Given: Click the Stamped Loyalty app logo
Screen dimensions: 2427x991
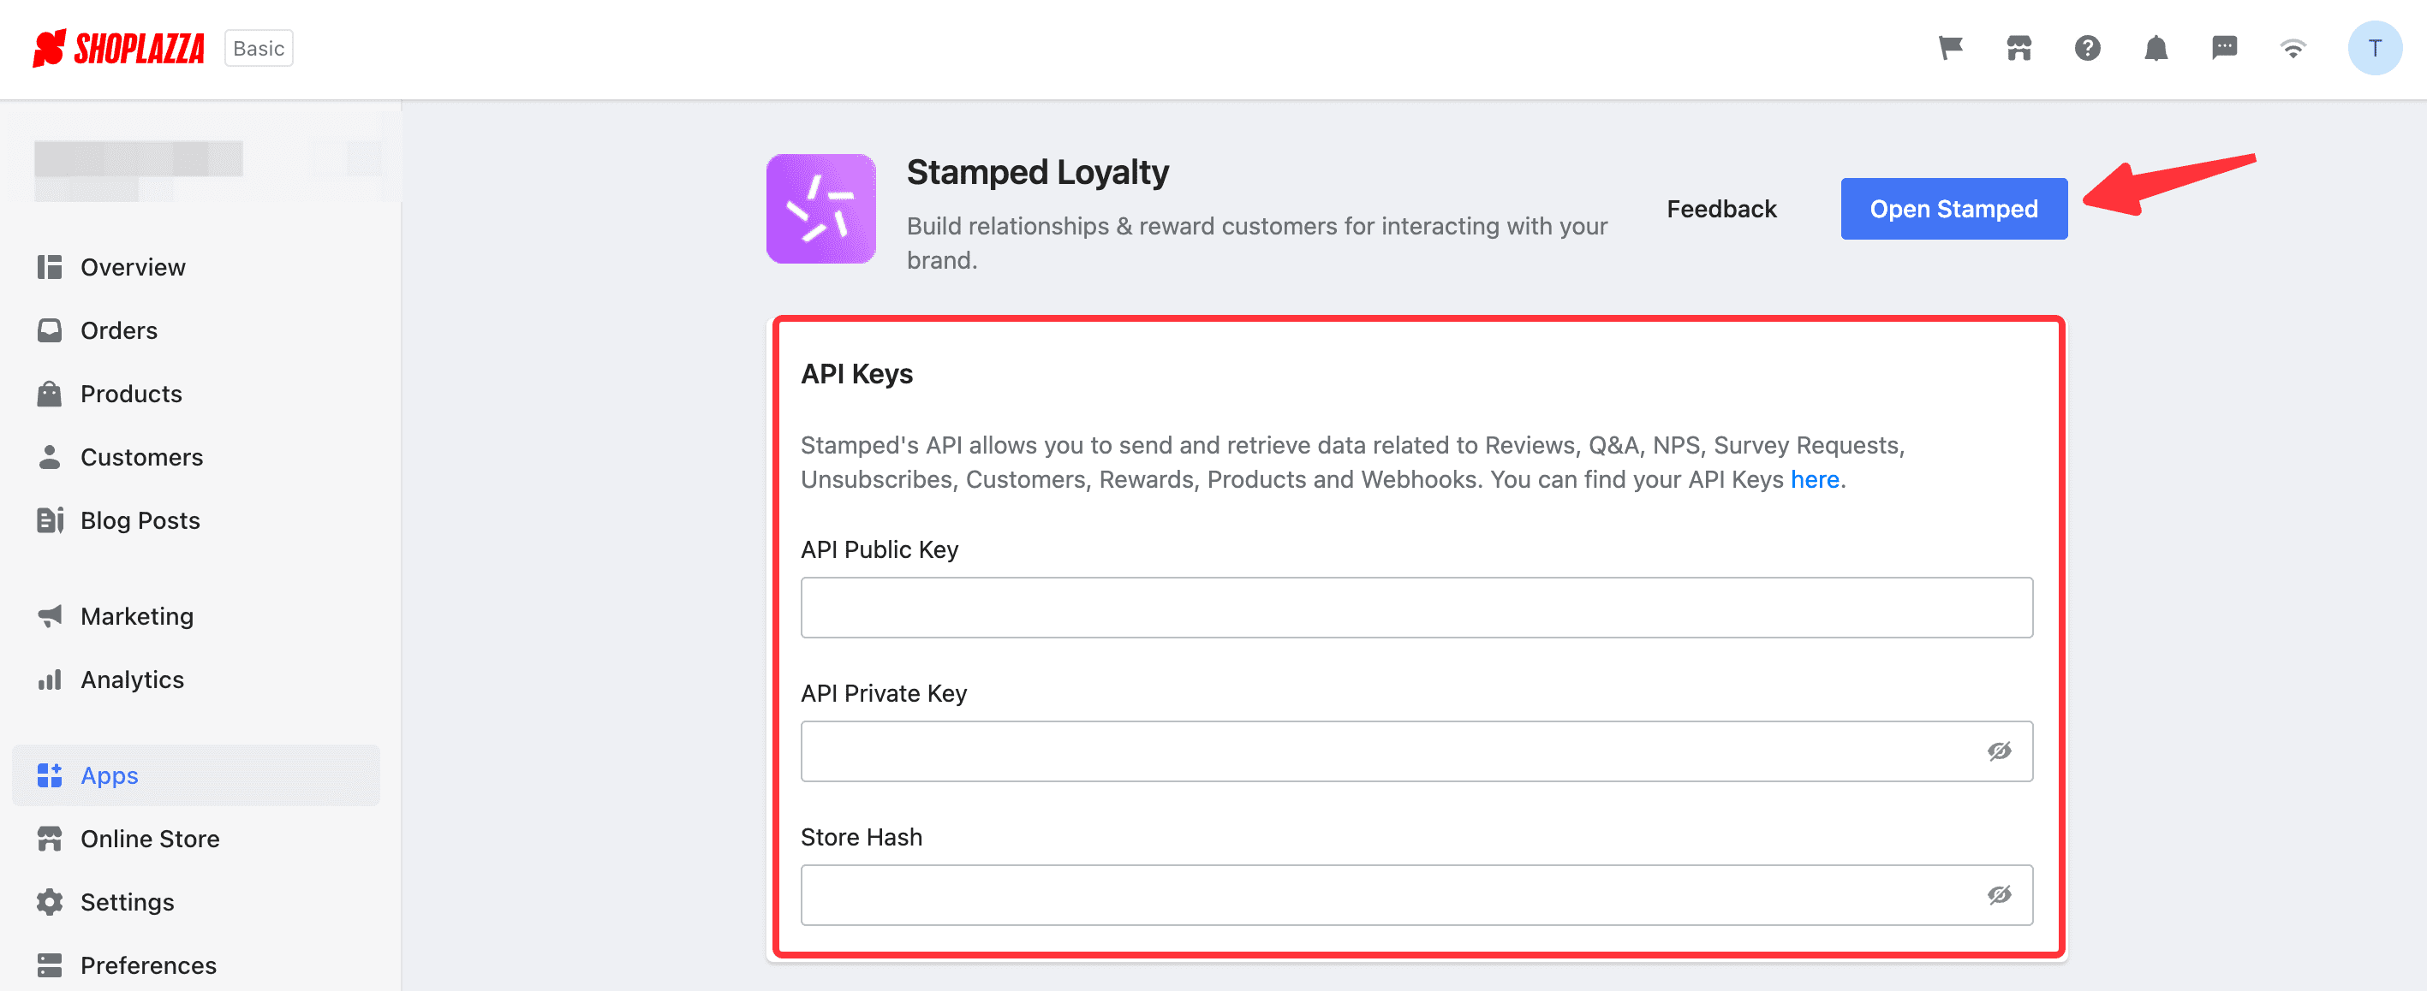Looking at the screenshot, I should click(x=820, y=209).
